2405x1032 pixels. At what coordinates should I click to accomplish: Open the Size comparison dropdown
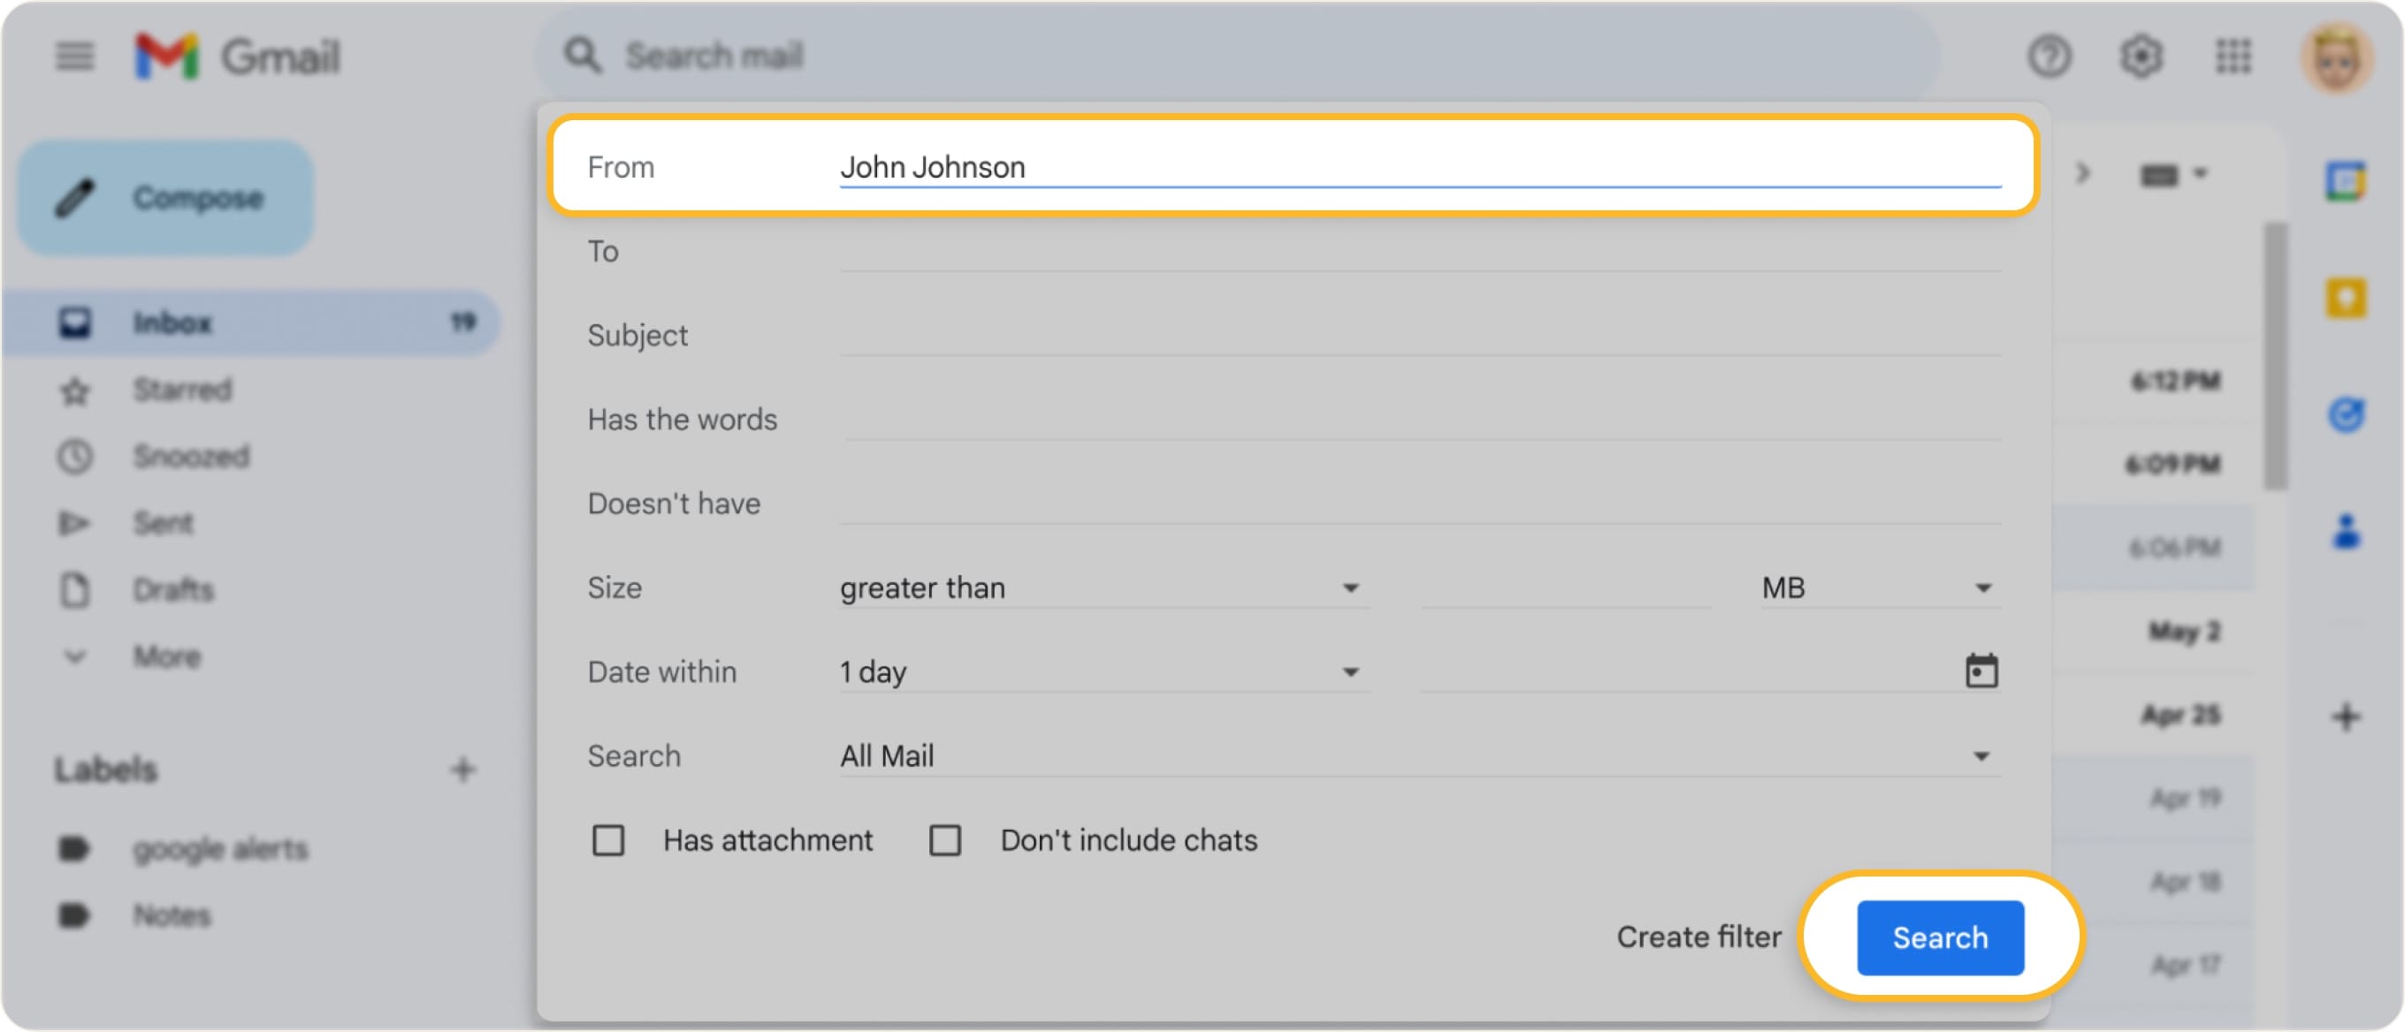1353,588
